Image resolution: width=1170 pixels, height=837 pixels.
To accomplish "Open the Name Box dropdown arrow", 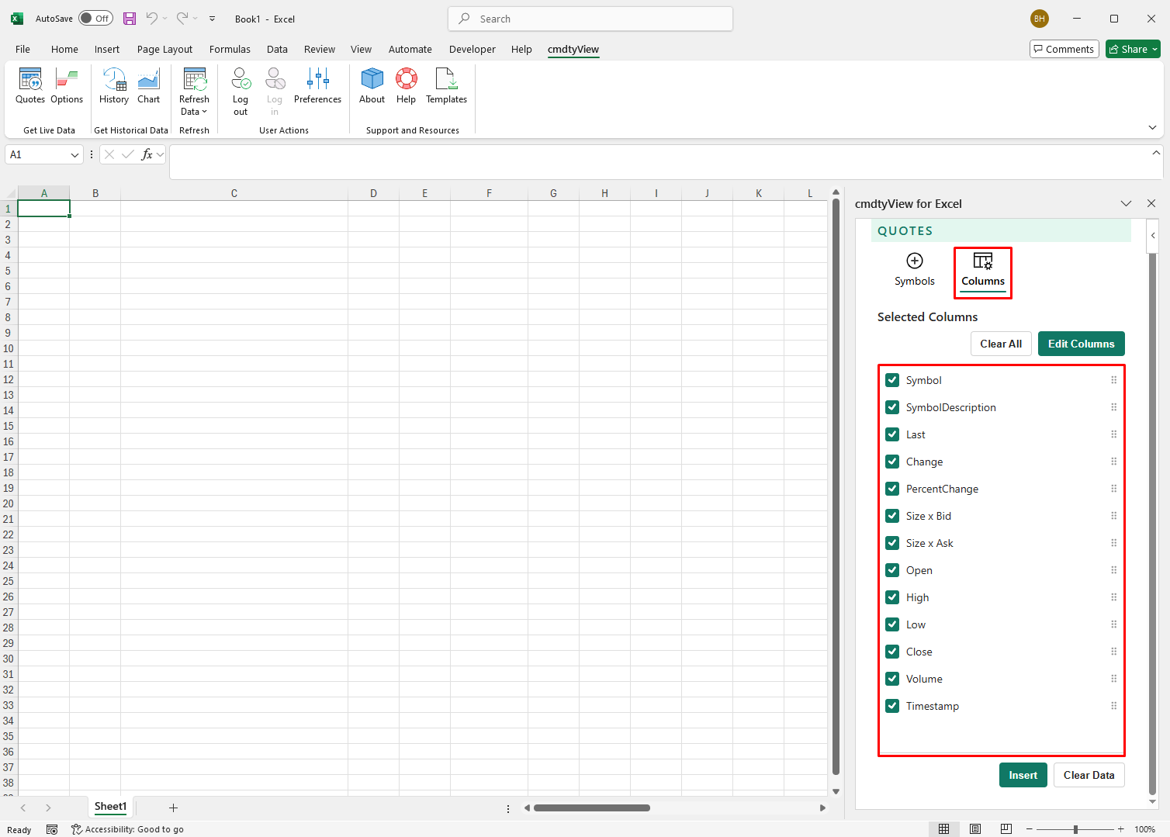I will 74,154.
